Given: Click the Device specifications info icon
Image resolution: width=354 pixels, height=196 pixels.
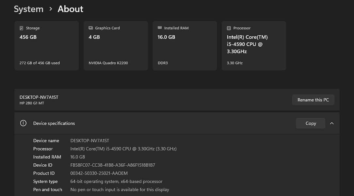Looking at the screenshot, I should pyautogui.click(x=23, y=123).
